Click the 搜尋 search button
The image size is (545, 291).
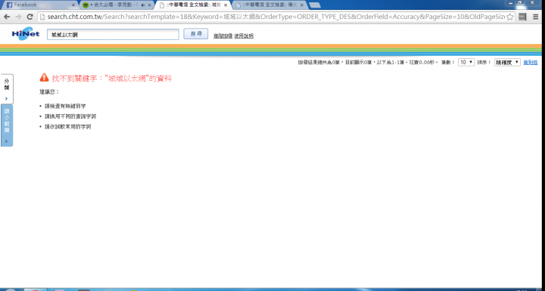click(x=196, y=34)
